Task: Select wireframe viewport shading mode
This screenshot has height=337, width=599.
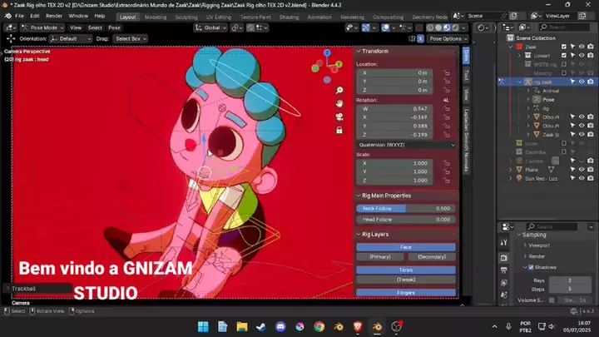Action: pyautogui.click(x=430, y=27)
